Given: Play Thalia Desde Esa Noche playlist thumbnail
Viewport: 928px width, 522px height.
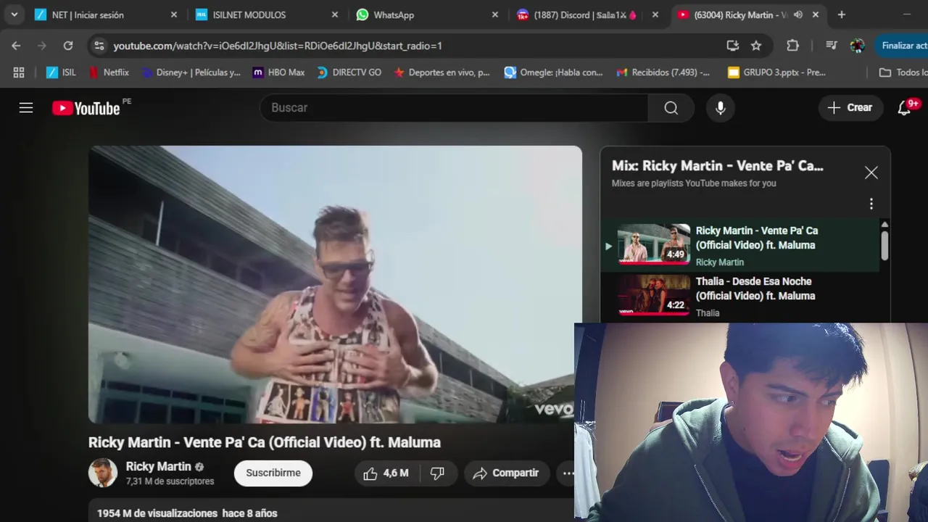Looking at the screenshot, I should click(x=653, y=294).
